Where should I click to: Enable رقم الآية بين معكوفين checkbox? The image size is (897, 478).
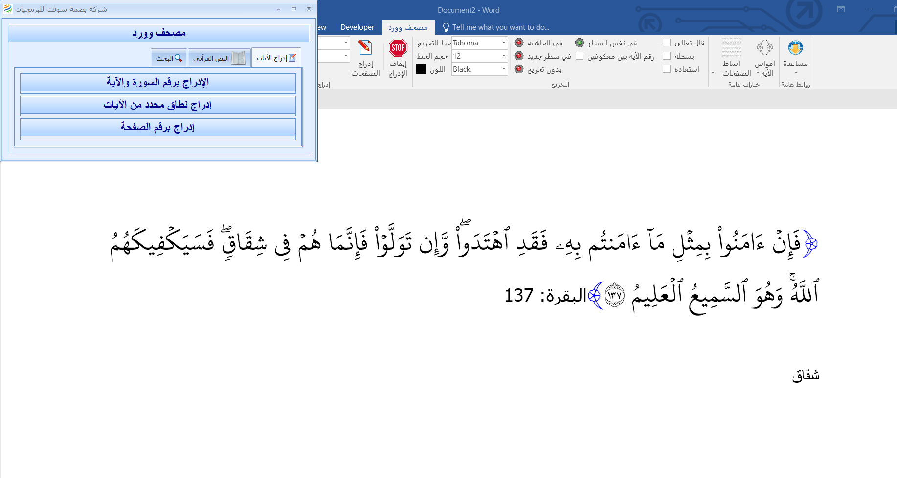(x=580, y=56)
